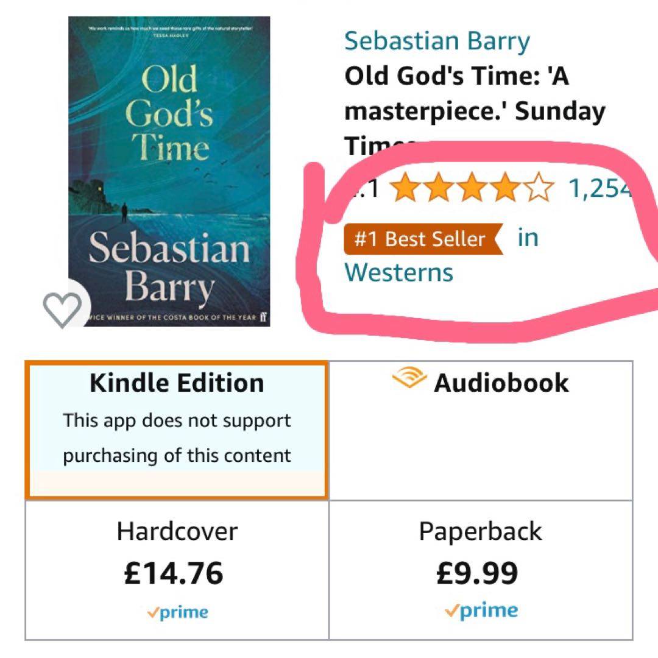Screen dimensions: 658x658
Task: Click the prime logo under Hardcover
Action: (x=177, y=612)
